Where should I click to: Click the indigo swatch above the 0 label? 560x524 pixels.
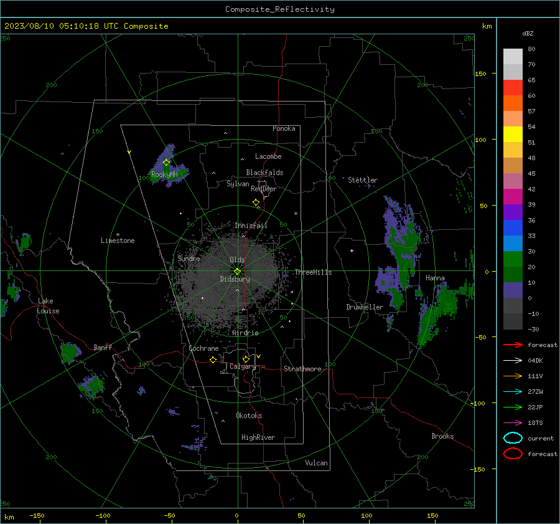(x=513, y=290)
